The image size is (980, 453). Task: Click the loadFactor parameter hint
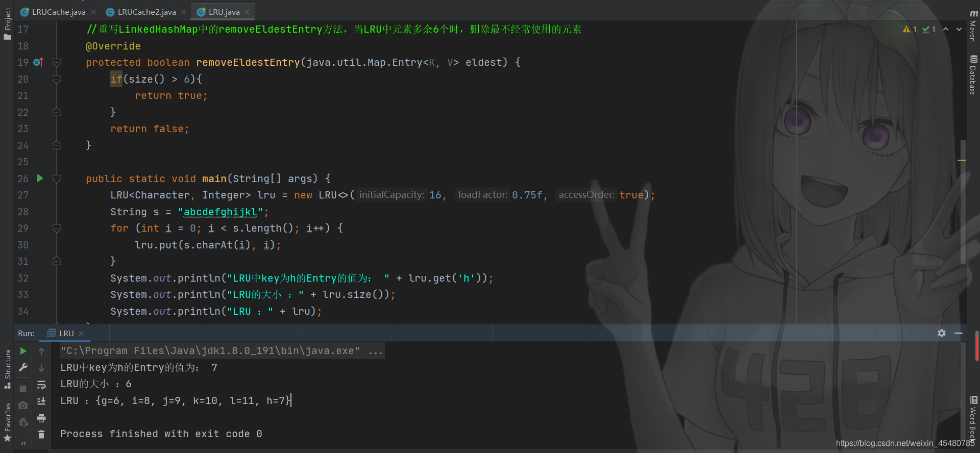coord(482,195)
